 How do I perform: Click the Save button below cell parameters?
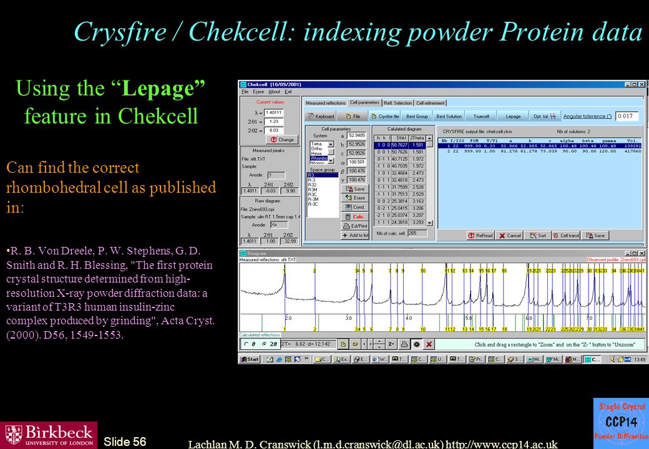click(355, 189)
